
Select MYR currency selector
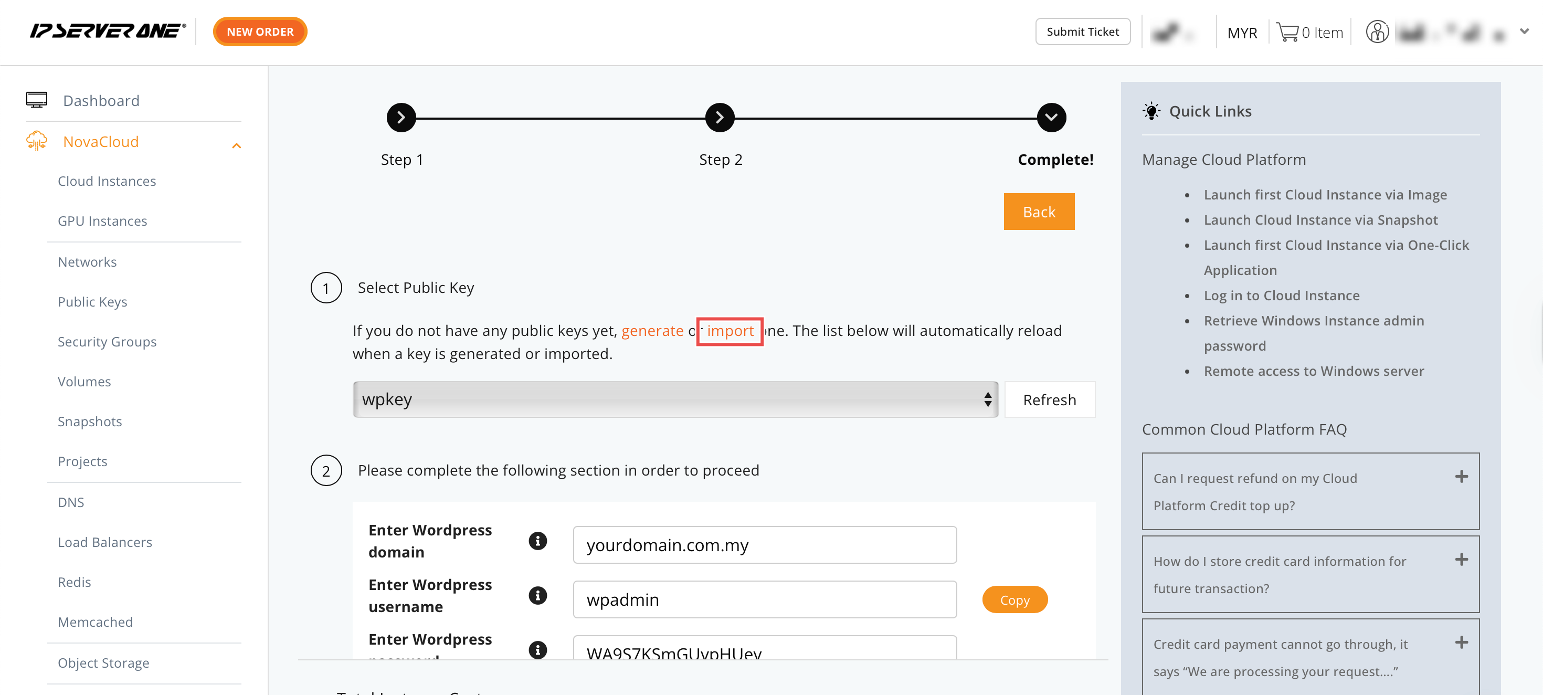[x=1242, y=33]
